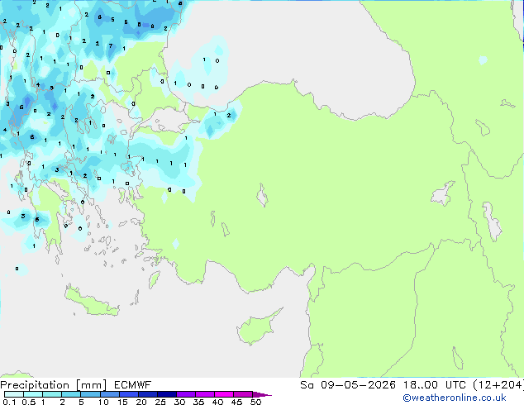This screenshot has width=524, height=405.
Task: Click the legend's over-50 arrow tip
Action: [x=262, y=394]
